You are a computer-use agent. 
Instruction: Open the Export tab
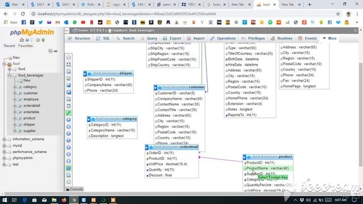pyautogui.click(x=172, y=39)
